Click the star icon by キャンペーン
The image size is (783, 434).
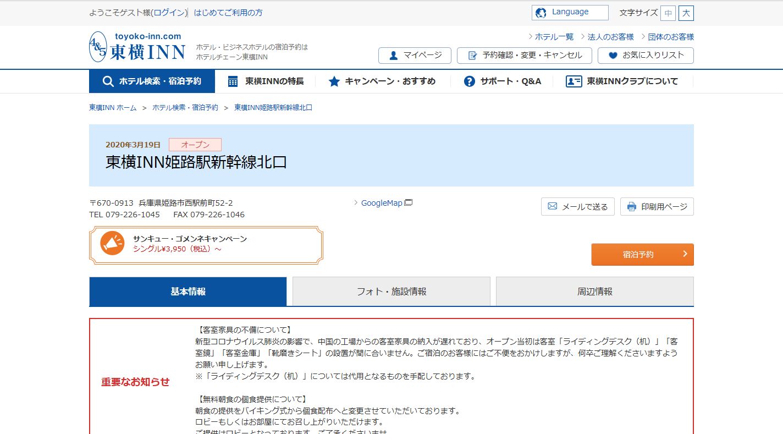[x=334, y=81]
